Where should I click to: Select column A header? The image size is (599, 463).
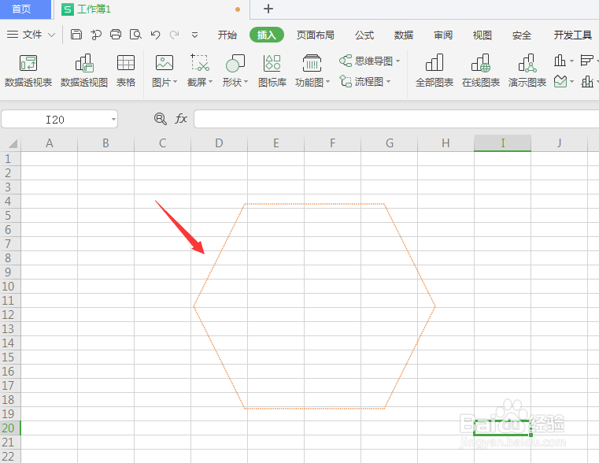pos(50,143)
